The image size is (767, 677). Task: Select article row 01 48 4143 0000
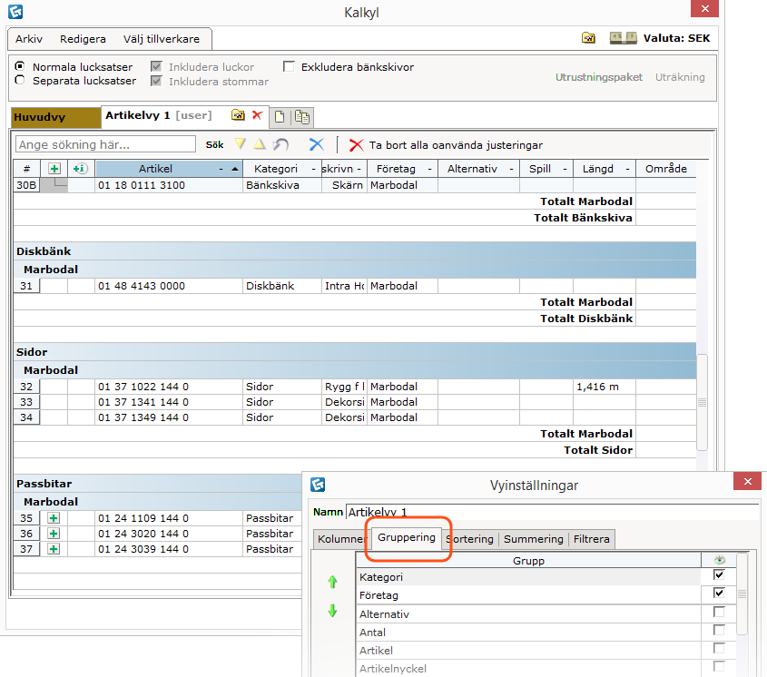[355, 286]
